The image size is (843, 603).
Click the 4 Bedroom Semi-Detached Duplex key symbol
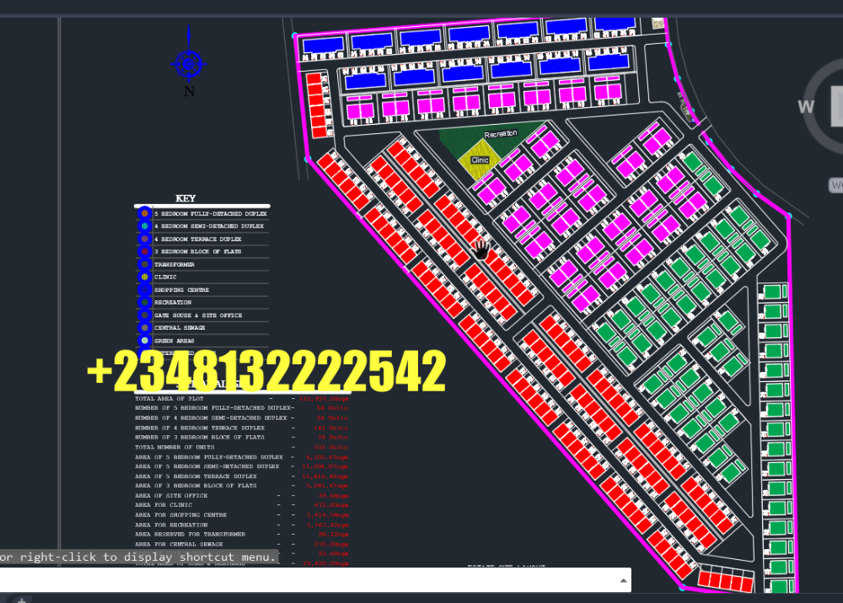pyautogui.click(x=144, y=227)
